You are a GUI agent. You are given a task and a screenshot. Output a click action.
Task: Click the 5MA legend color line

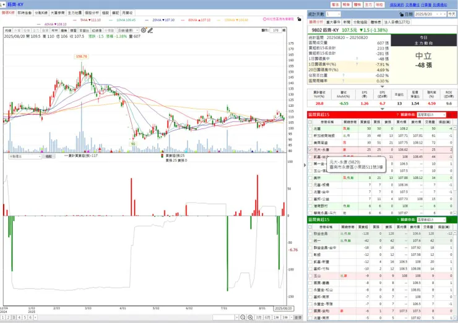[x=75, y=20]
